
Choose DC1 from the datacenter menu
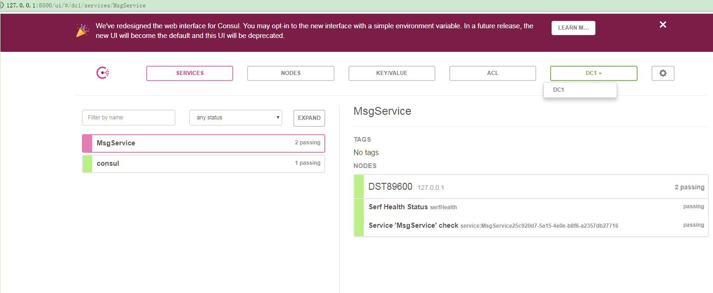tap(580, 90)
